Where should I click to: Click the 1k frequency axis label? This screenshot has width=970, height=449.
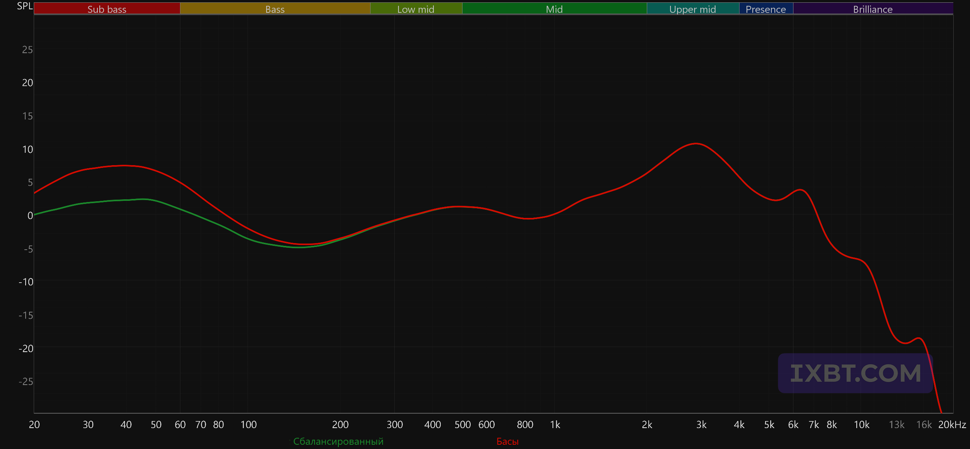tap(555, 425)
